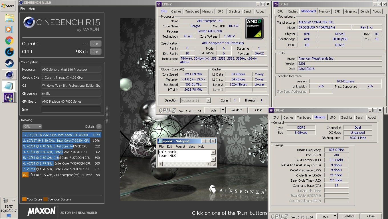Click Notepad's vertical scrollbar up arrow
388x219 pixels.
tap(213, 152)
